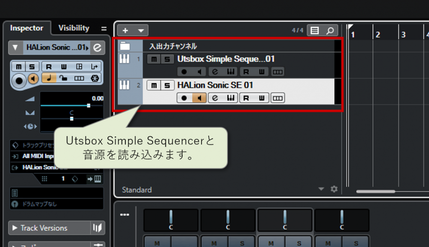429x247 pixels.
Task: Click lanes button on HALion Sonic SE track
Action: 278,98
